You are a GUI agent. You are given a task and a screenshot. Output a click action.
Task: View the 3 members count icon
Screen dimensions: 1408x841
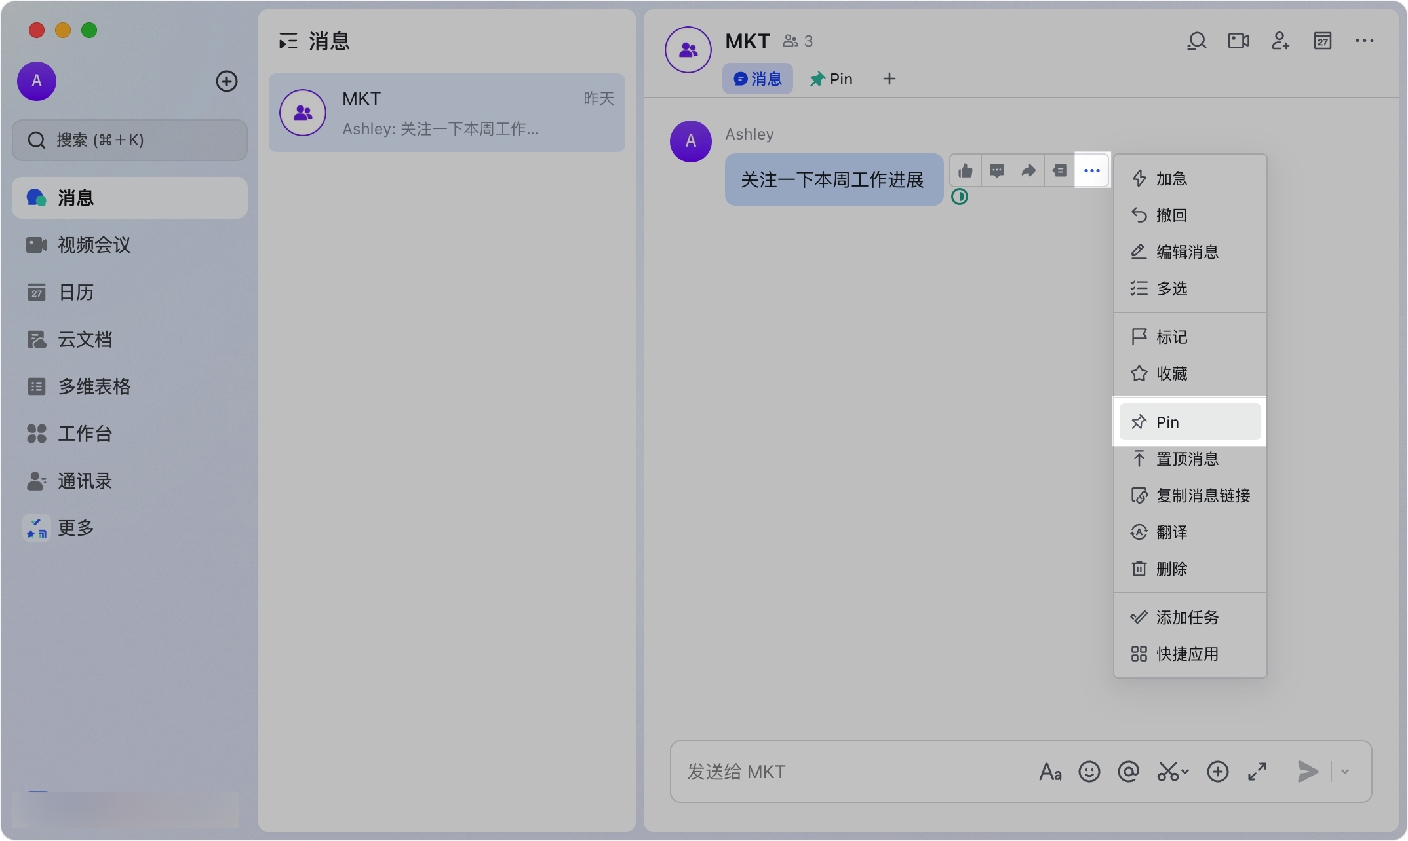798,41
